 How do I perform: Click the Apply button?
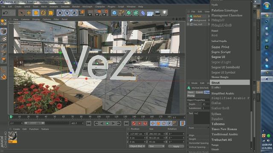coord(176,146)
